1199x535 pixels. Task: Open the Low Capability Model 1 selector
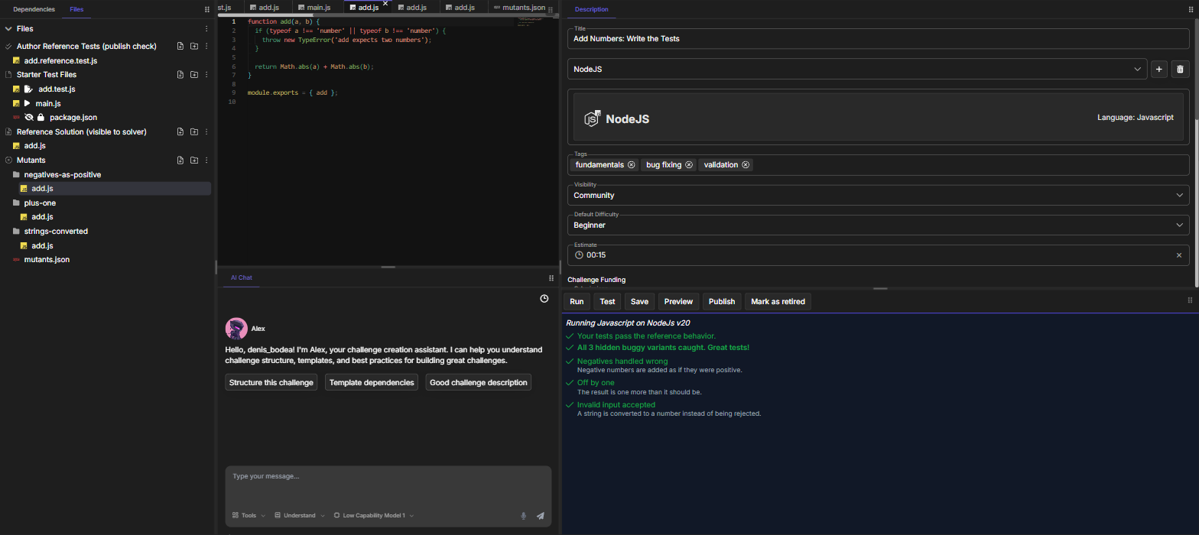point(373,516)
